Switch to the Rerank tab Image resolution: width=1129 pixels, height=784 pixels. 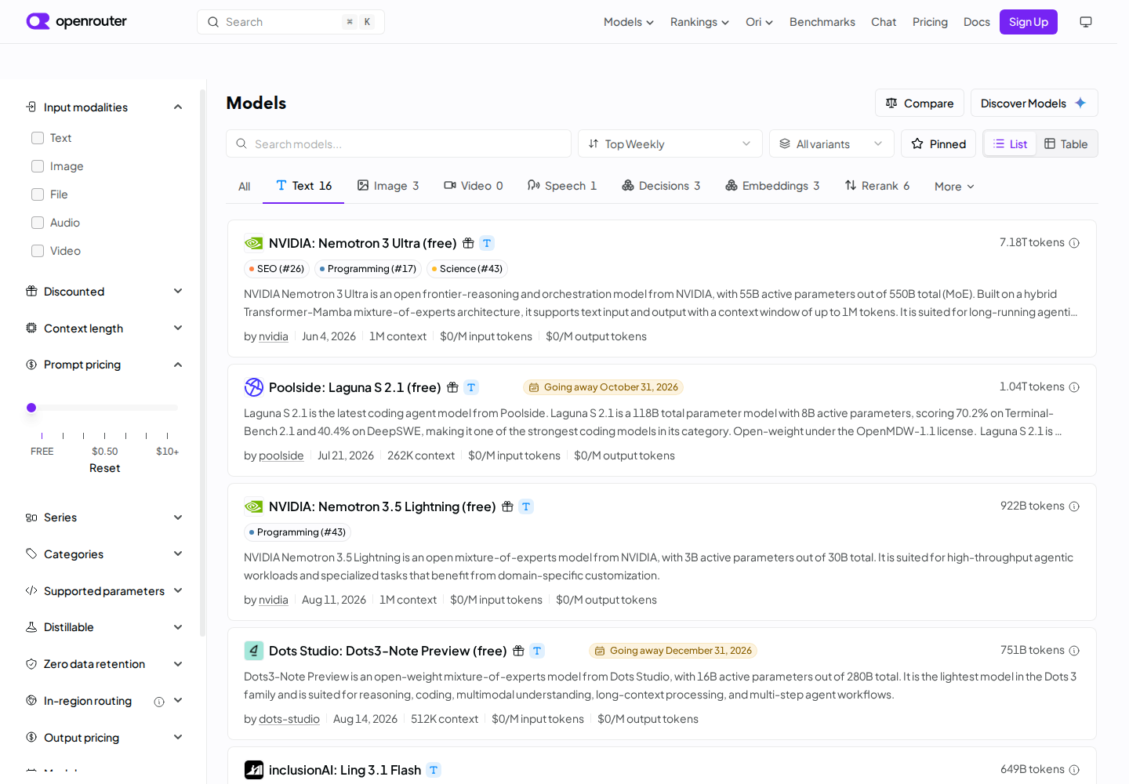[877, 186]
